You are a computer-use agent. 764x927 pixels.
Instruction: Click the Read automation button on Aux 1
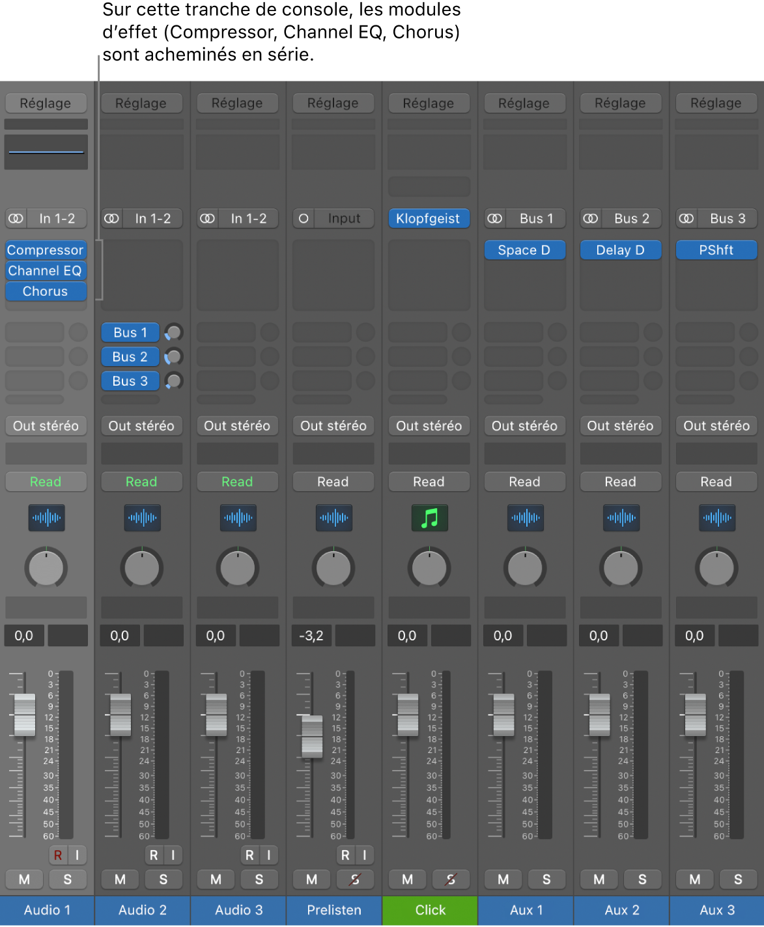pyautogui.click(x=525, y=481)
